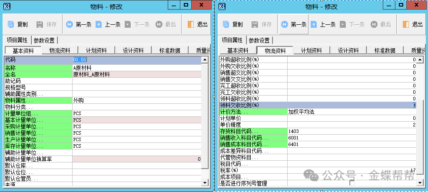Screen dimensions: 428x192
Task: Click the left window's vertical scrollbar up arrow
Action: click(x=206, y=60)
